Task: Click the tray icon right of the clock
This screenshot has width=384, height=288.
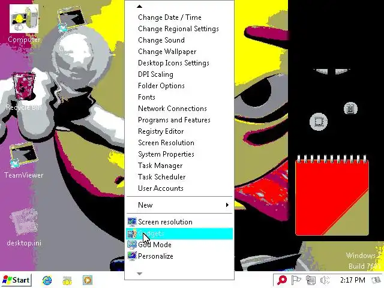Action: pyautogui.click(x=376, y=280)
